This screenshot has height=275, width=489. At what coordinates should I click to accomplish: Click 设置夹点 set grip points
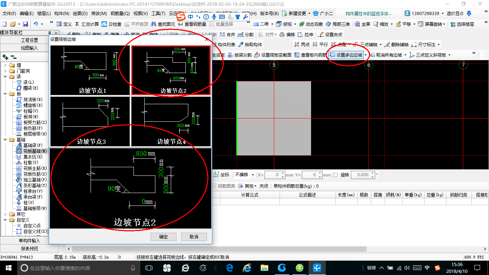330,34
